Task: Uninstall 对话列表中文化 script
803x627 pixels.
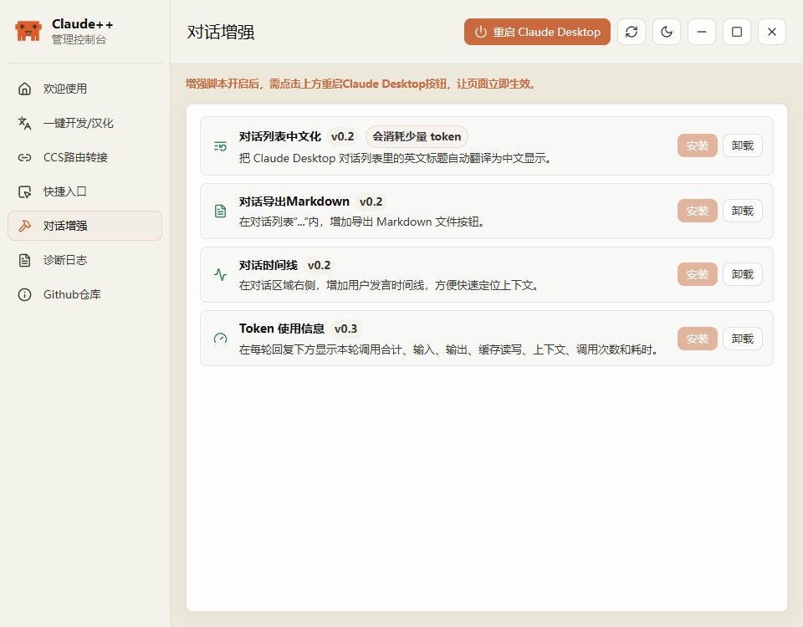Action: (743, 145)
